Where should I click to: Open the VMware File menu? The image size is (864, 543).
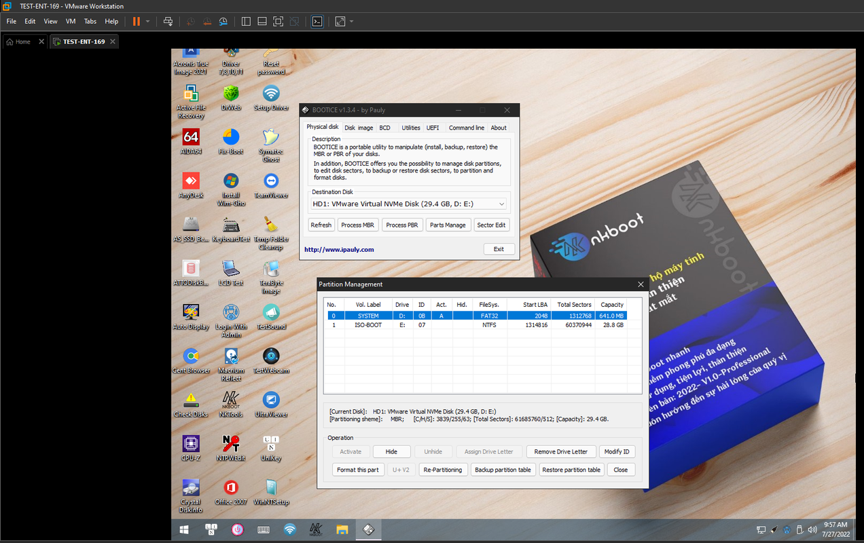12,21
